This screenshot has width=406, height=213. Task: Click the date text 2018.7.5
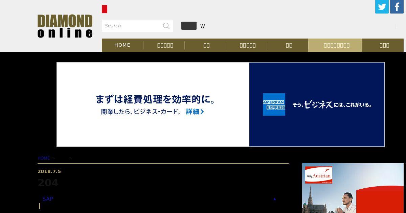pos(49,171)
